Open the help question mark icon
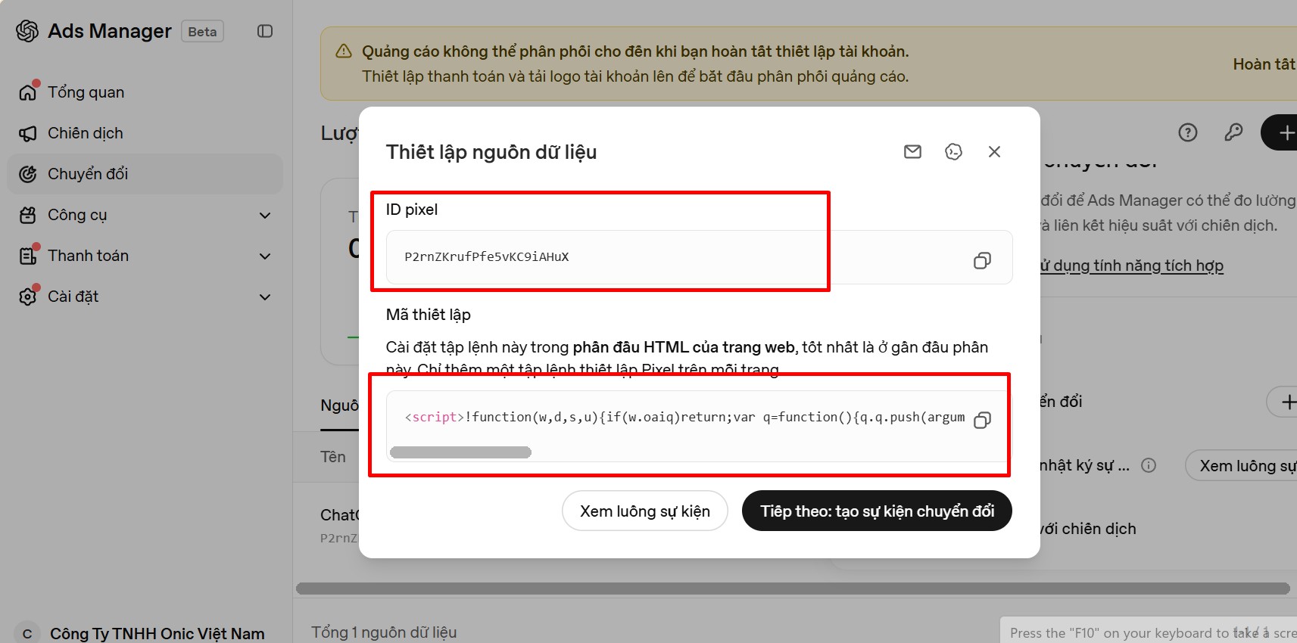 coord(1188,132)
